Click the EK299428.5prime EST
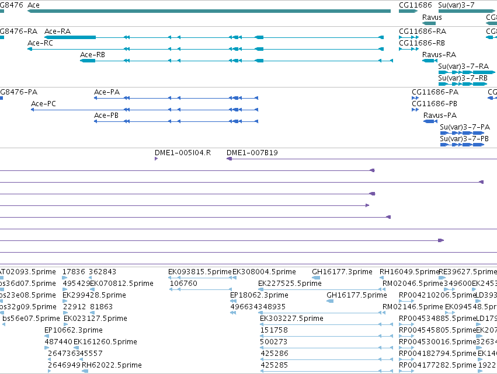This screenshot has width=497, height=374. tap(65, 301)
